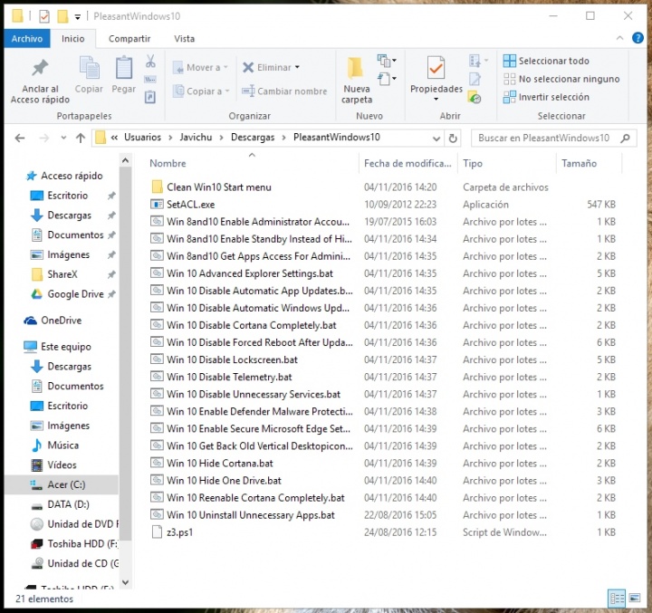
Task: Create a folder with Nueva carpeta
Action: click(x=357, y=80)
